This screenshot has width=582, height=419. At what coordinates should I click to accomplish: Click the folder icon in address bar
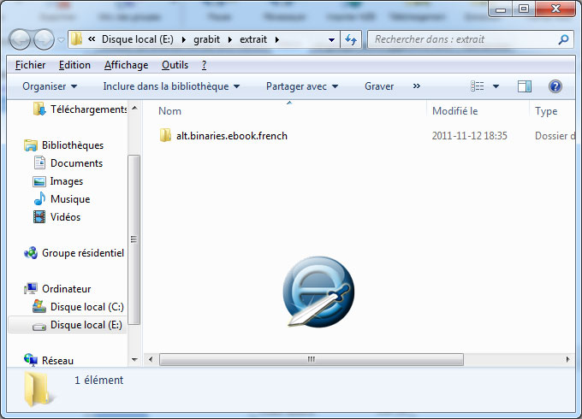(76, 39)
